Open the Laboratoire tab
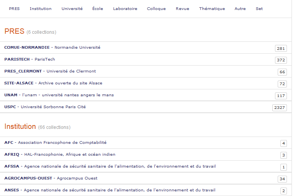Viewport: 295px width, 196px height. pyautogui.click(x=125, y=8)
